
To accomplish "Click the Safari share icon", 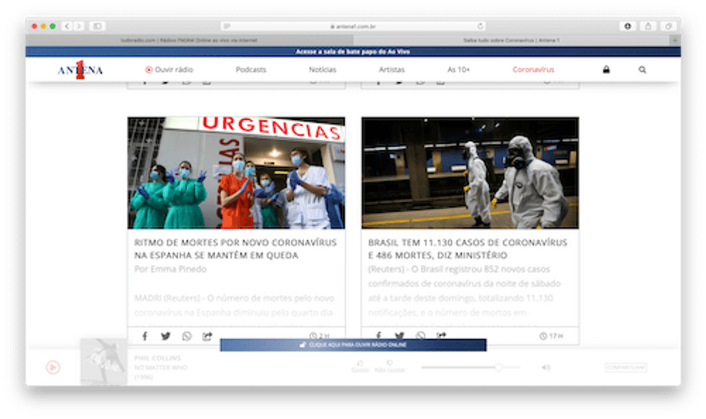I will (x=648, y=26).
